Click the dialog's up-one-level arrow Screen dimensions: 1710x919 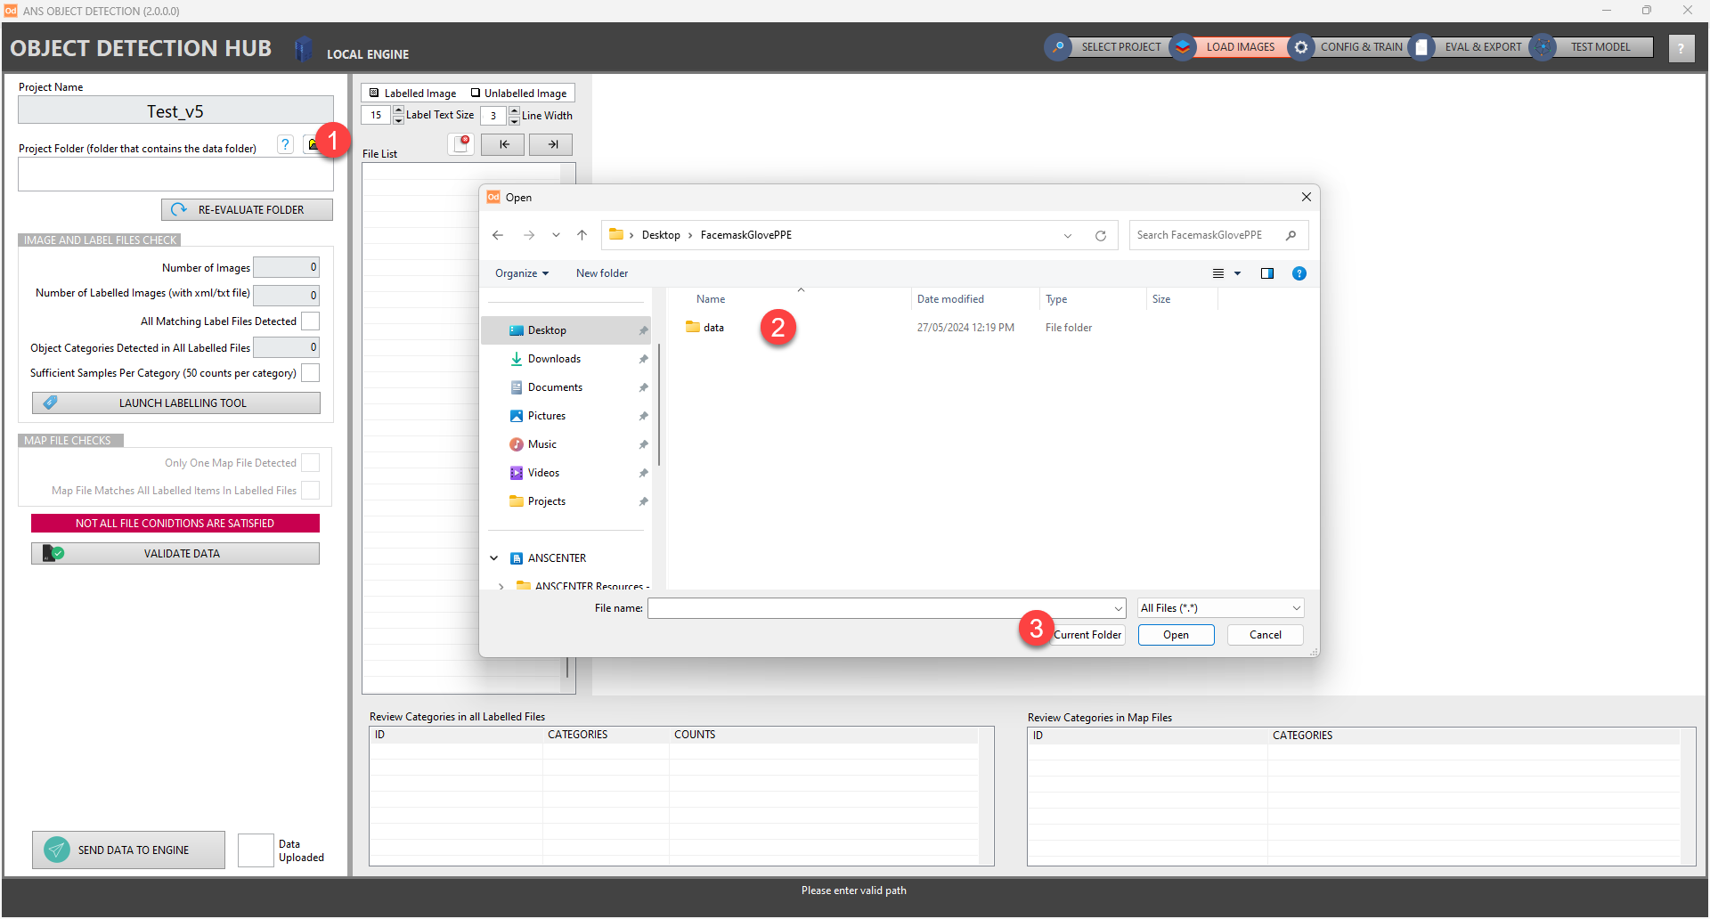pos(582,235)
